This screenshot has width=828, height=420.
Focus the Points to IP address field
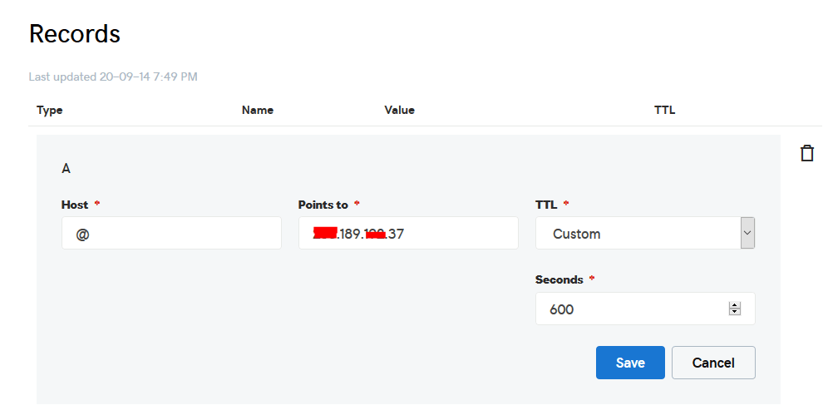(408, 233)
